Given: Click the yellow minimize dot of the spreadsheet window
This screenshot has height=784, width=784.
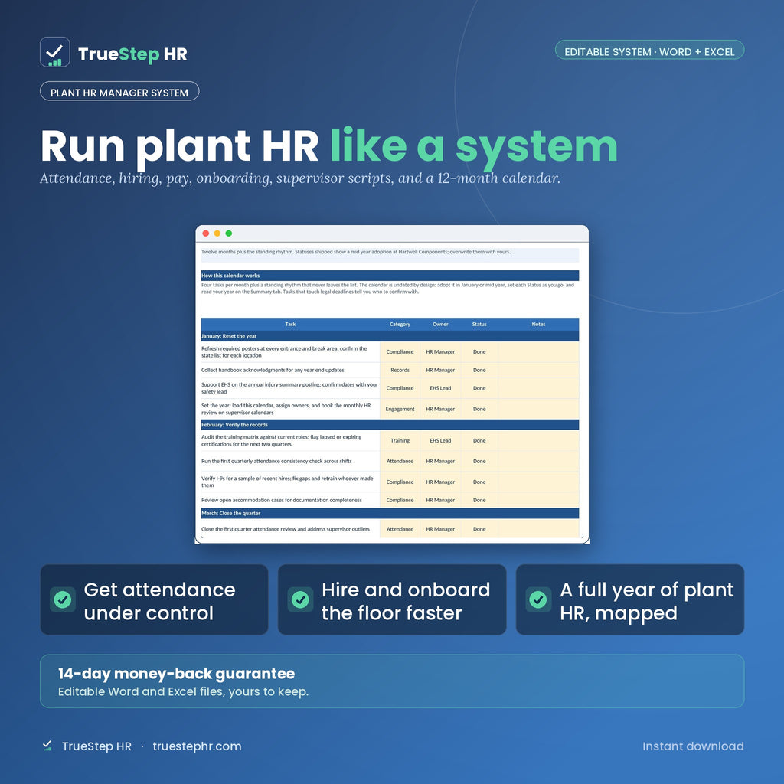Looking at the screenshot, I should pyautogui.click(x=217, y=234).
